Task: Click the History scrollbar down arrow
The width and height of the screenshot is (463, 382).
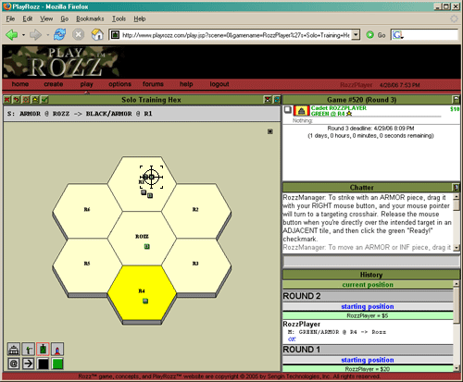Action: 457,368
